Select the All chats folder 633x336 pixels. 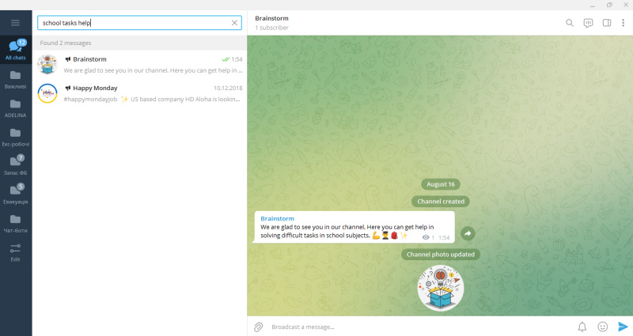pos(16,50)
